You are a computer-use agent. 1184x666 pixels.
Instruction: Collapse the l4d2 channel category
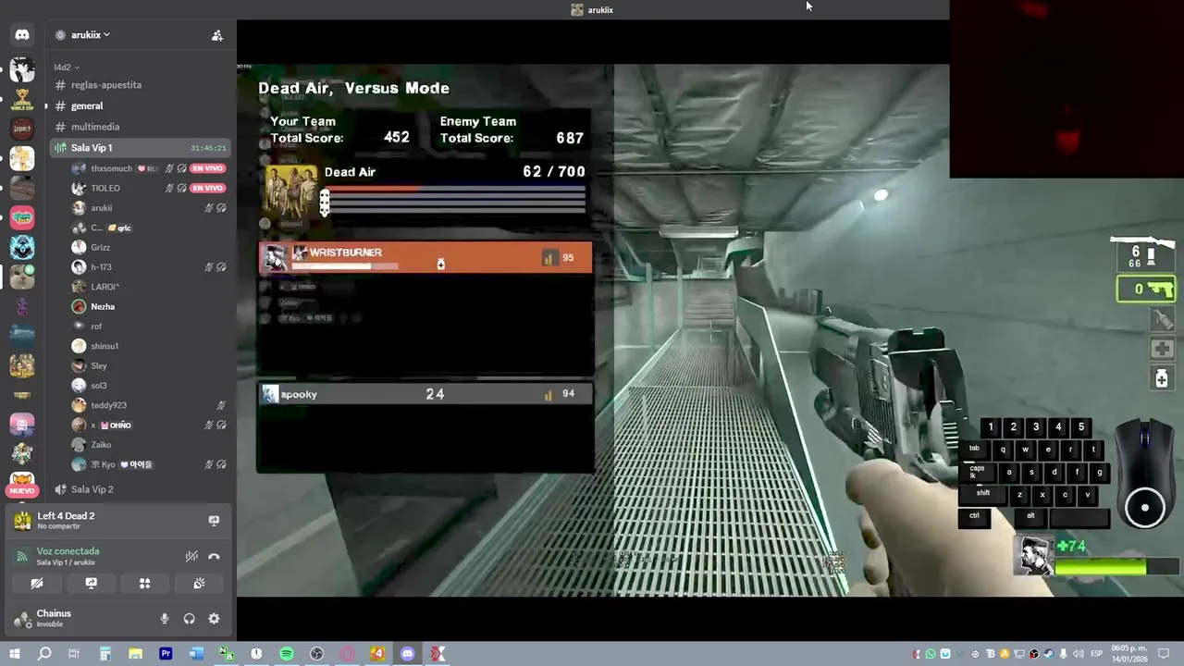66,68
